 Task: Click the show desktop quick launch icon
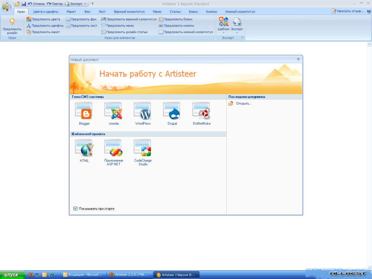(x=38, y=275)
